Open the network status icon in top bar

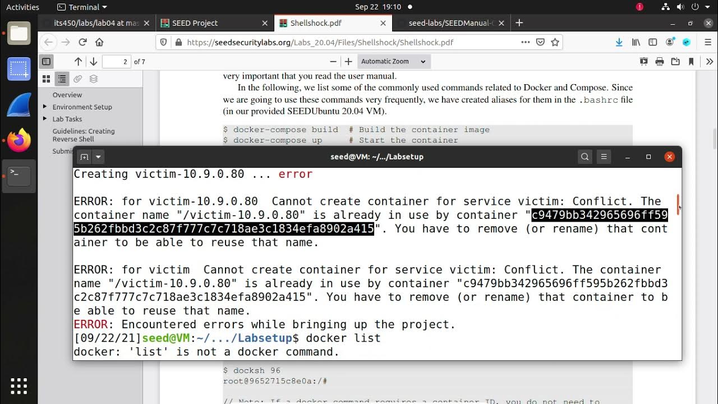[x=665, y=7]
